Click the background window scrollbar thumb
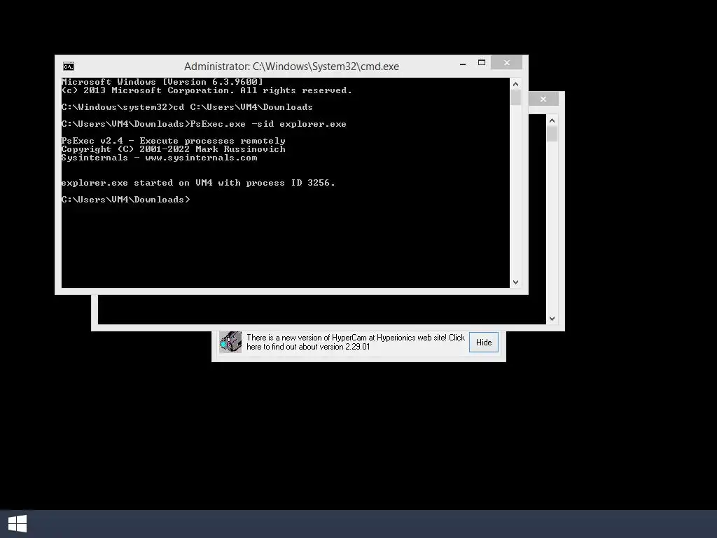The height and width of the screenshot is (538, 717). coord(552,134)
